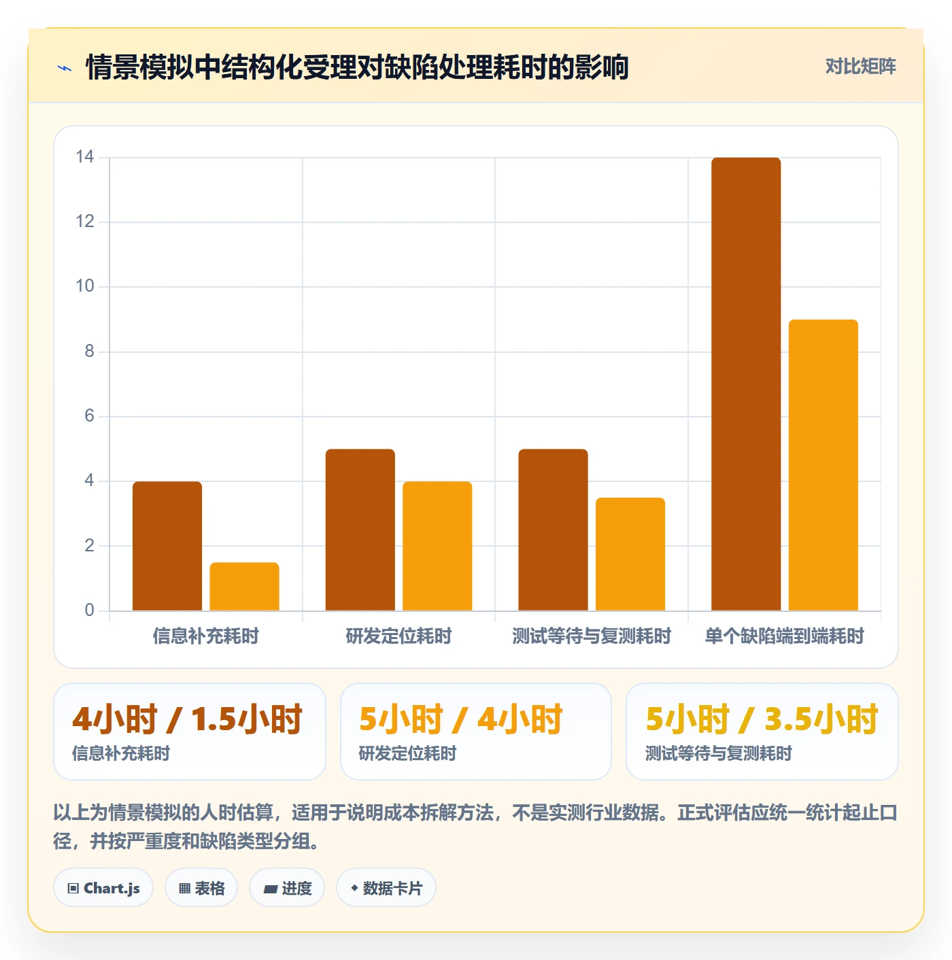Open the 4小时 / 1.5小时 data card
This screenshot has height=960, width=952.
pyautogui.click(x=190, y=732)
